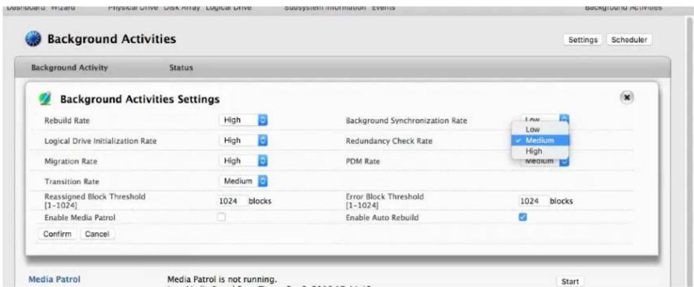Click the Error Block Threshold input field
Image resolution: width=694 pixels, height=287 pixels.
532,201
